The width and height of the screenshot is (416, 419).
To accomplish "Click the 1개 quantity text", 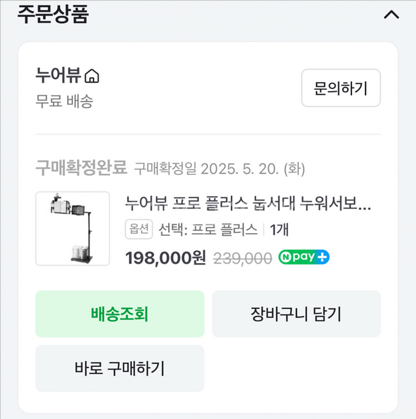I will pos(280,229).
